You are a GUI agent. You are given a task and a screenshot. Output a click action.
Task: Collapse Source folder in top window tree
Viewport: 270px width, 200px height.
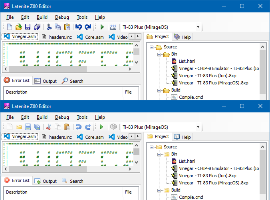tap(151, 47)
